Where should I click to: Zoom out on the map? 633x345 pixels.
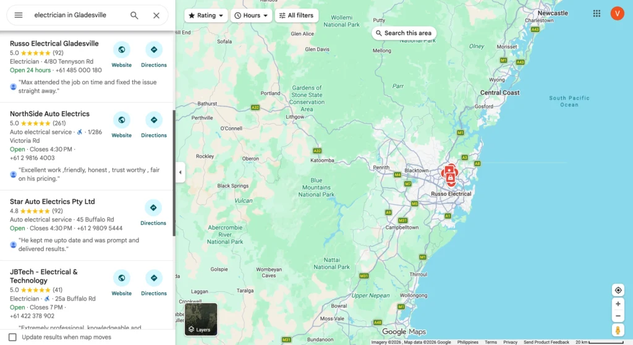618,316
